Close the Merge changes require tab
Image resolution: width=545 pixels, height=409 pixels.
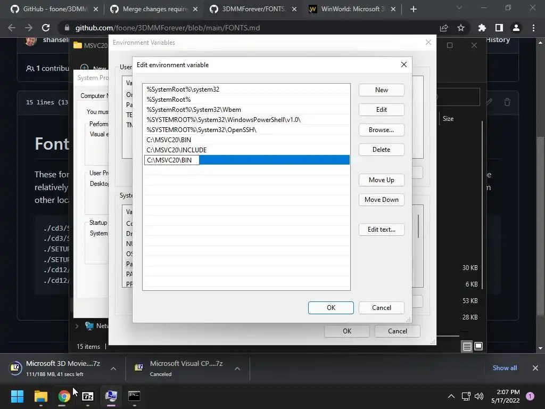click(195, 9)
